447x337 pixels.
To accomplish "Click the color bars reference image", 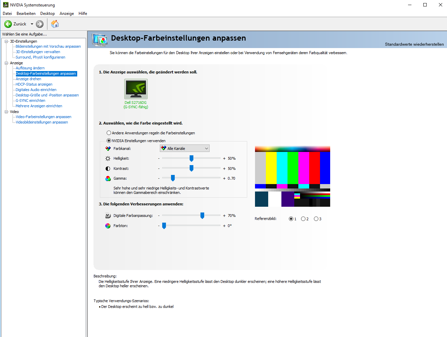I will tap(293, 177).
